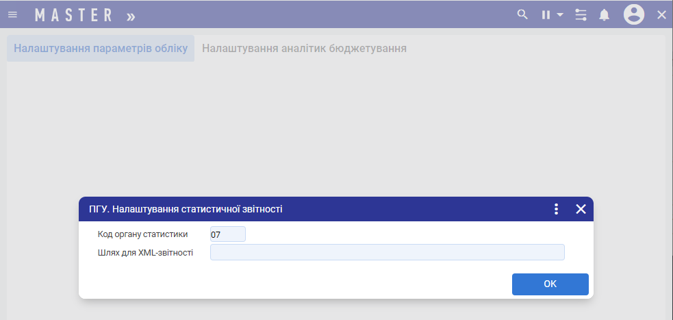Switch to Налаштування параметрів обліку tab
This screenshot has height=320, width=673.
click(101, 49)
